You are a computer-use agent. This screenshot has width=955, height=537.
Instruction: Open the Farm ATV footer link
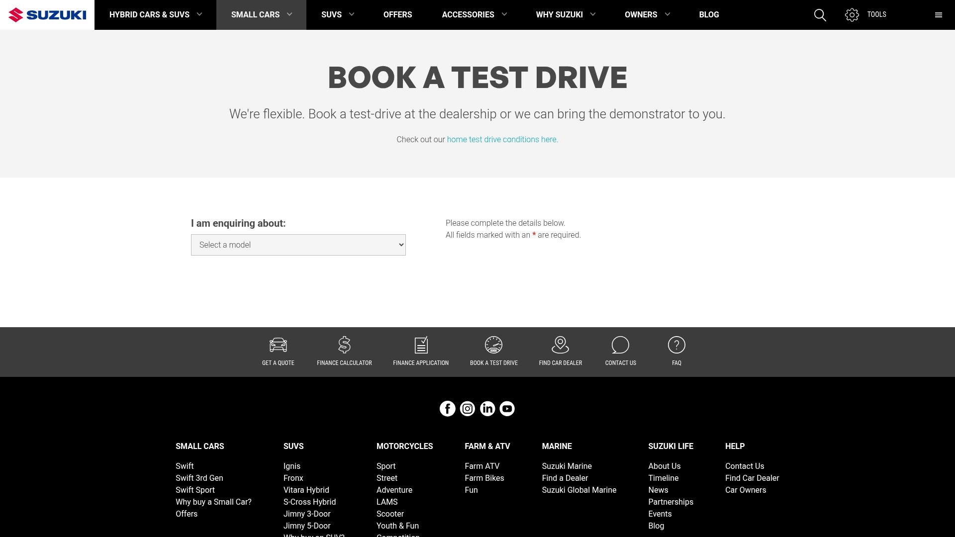[x=482, y=466]
